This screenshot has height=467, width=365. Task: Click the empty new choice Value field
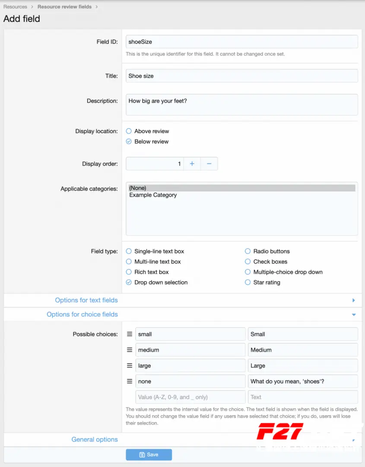pos(190,397)
